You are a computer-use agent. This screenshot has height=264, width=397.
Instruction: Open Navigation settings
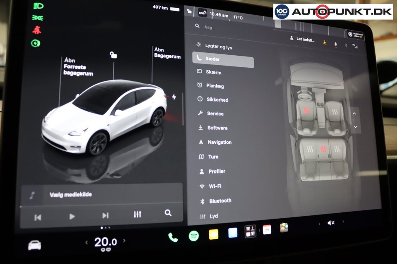[x=220, y=142]
